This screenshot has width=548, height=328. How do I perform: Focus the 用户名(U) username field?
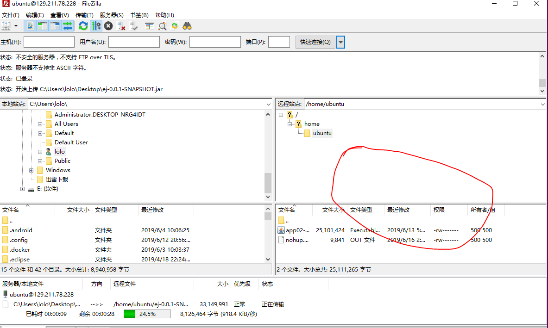pyautogui.click(x=134, y=42)
